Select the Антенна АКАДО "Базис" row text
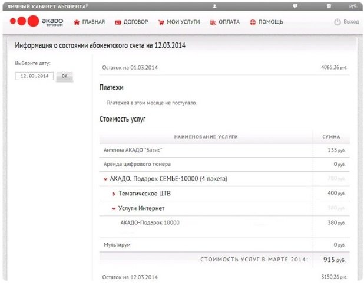Screen dimensions: 364x285 (x=133, y=150)
